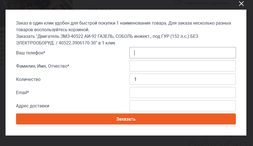Choose rating radio button 3
This screenshot has height=146, width=253.
click(x=218, y=144)
